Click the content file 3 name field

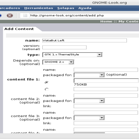point(106,113)
